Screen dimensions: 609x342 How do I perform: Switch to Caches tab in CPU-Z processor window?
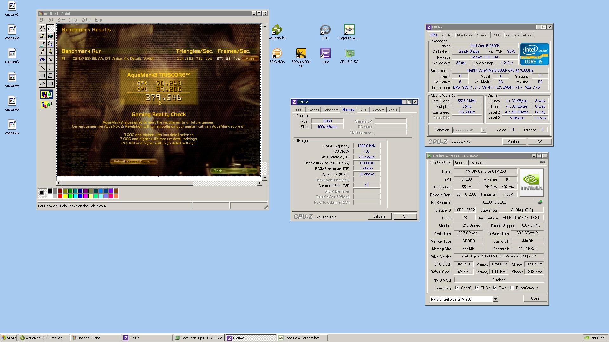[448, 35]
